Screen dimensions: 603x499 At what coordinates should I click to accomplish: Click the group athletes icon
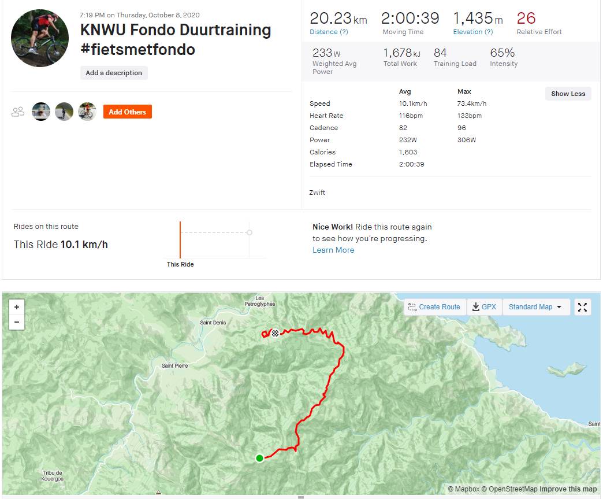click(x=18, y=112)
